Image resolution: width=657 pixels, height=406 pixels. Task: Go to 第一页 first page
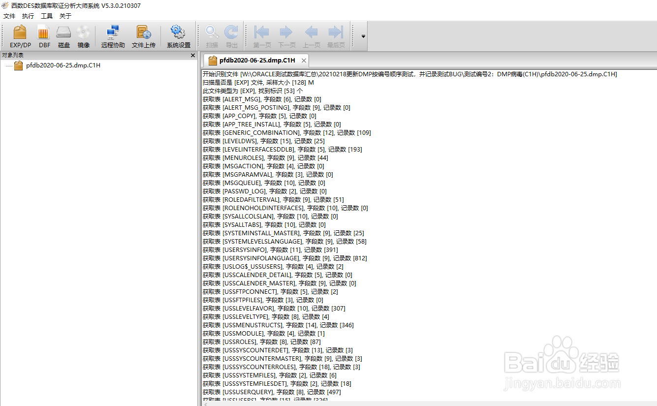[262, 36]
